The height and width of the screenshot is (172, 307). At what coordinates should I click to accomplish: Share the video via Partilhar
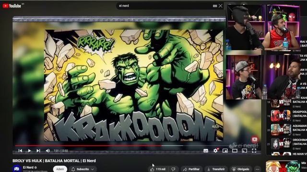coord(191,169)
